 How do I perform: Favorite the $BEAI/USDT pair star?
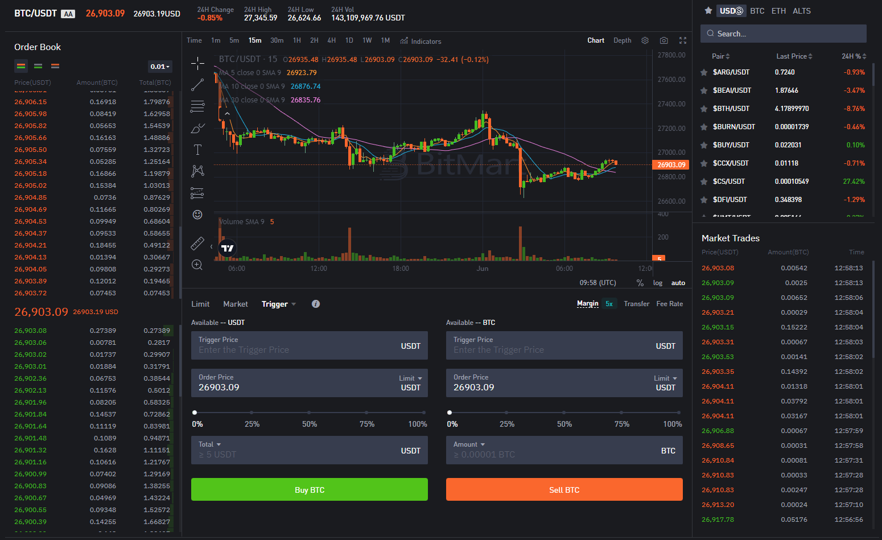(704, 90)
